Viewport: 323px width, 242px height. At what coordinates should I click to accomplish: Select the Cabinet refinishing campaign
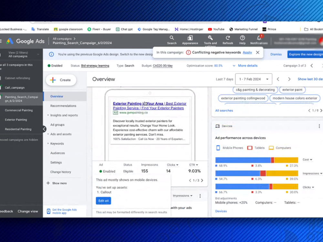click(17, 78)
